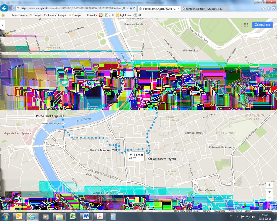Add to favorites bar star icon
The width and height of the screenshot is (277, 221).
click(x=3, y=15)
